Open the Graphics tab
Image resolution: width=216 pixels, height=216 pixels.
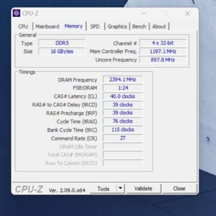(x=117, y=26)
